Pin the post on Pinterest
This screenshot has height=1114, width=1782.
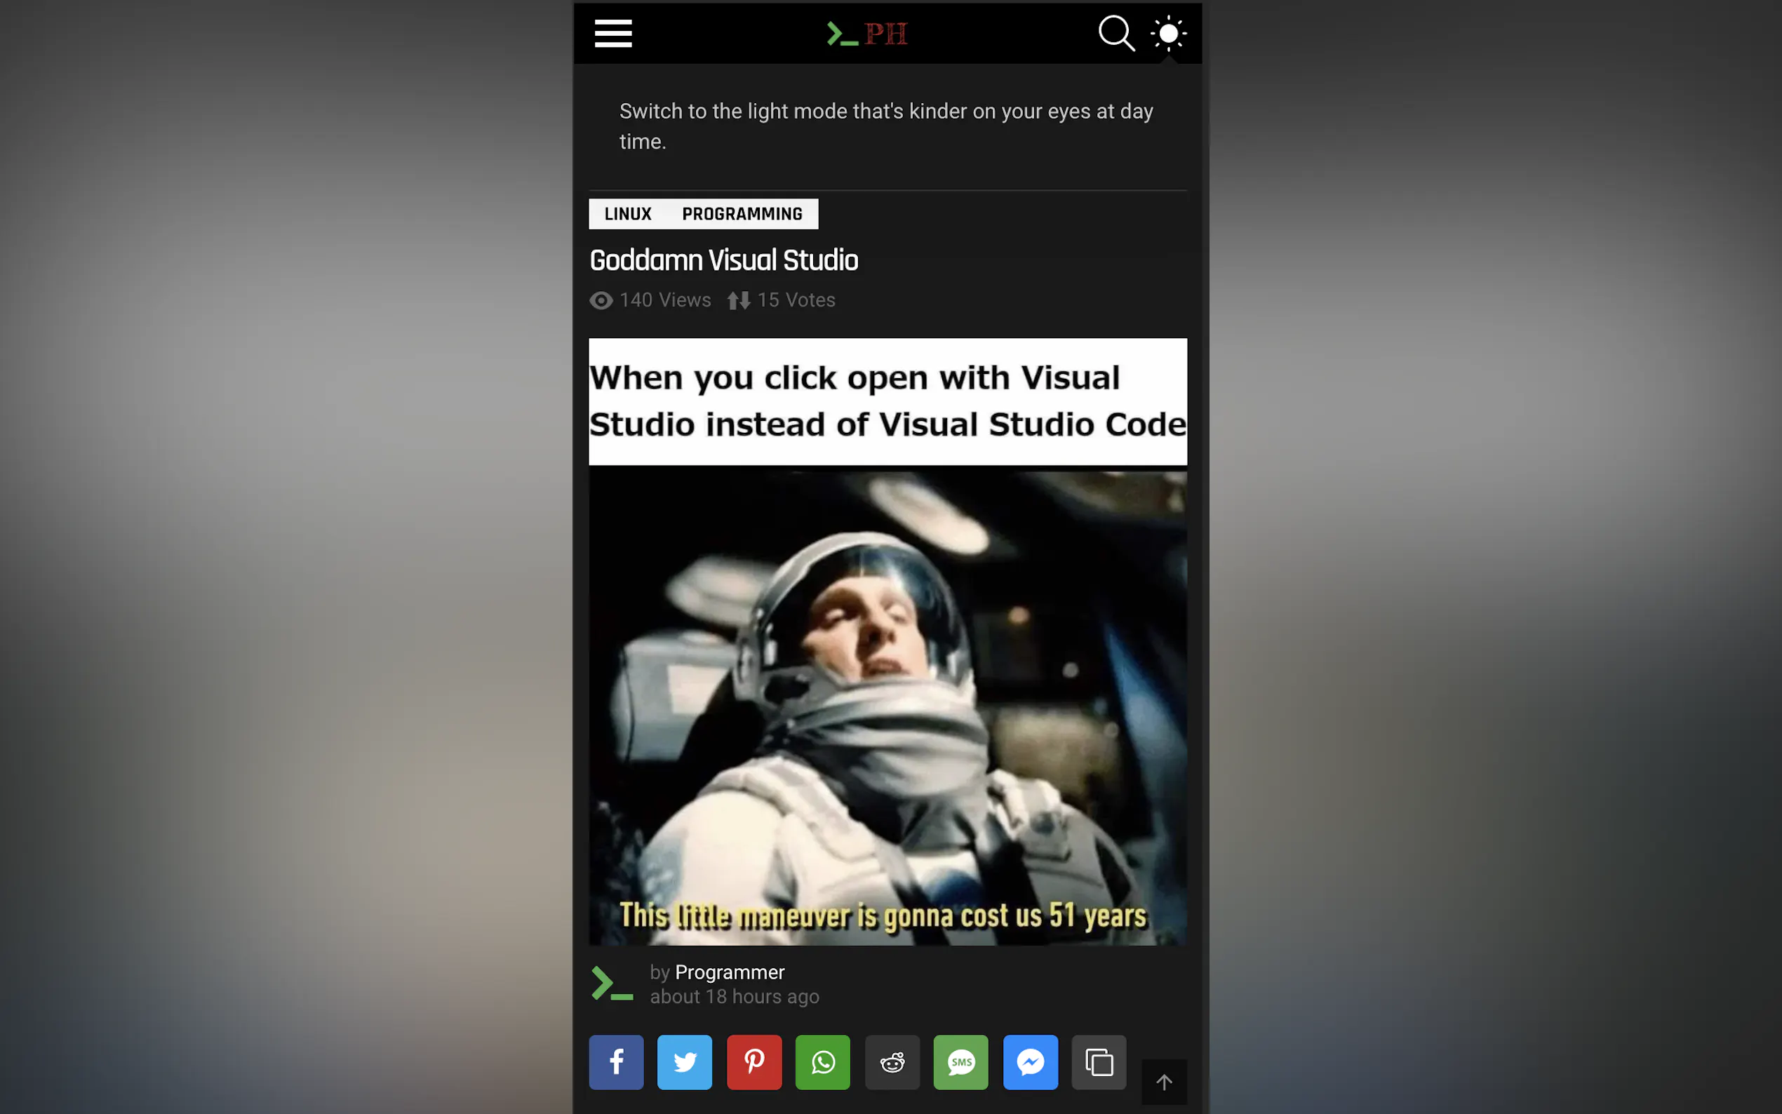pyautogui.click(x=753, y=1061)
